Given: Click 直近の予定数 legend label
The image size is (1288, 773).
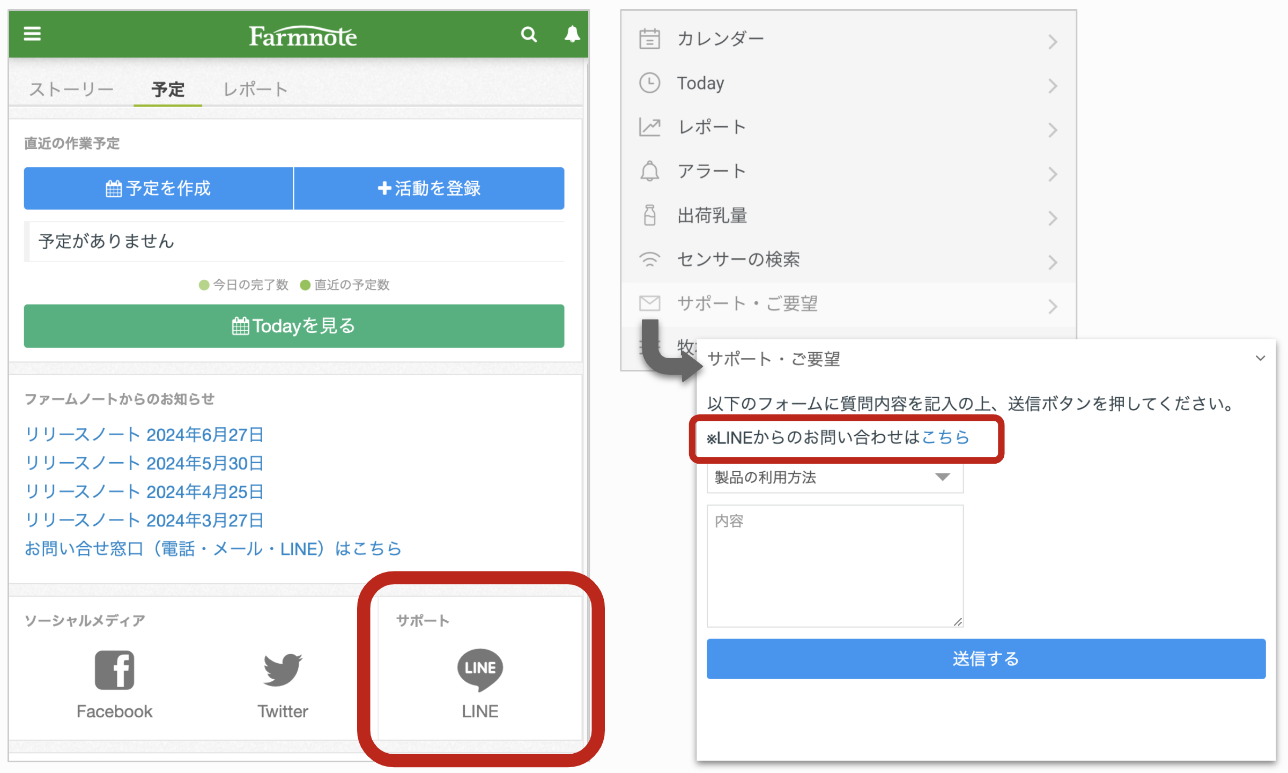Looking at the screenshot, I should pyautogui.click(x=352, y=285).
